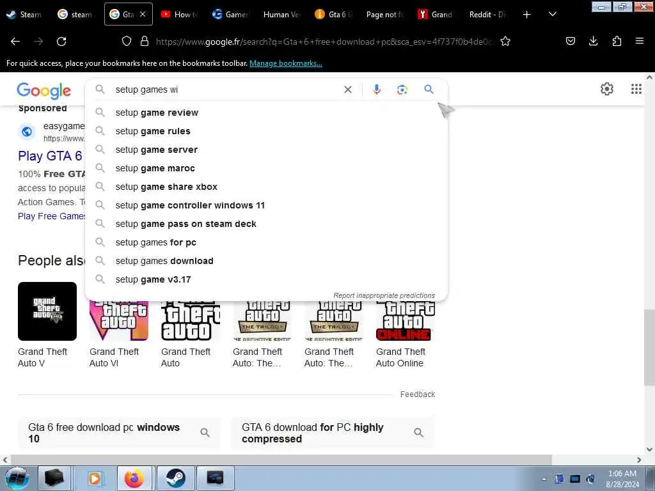The width and height of the screenshot is (655, 491).
Task: Submit search with magnifier button
Action: [429, 90]
